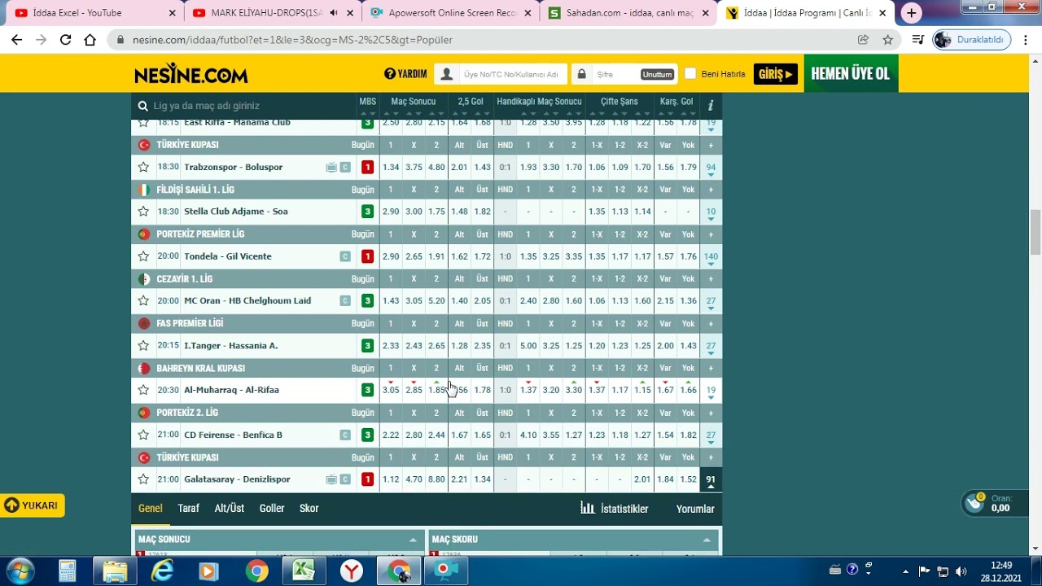This screenshot has height=586, width=1042.
Task: Select odds 1.34 for Trabzonspor win
Action: coord(391,168)
